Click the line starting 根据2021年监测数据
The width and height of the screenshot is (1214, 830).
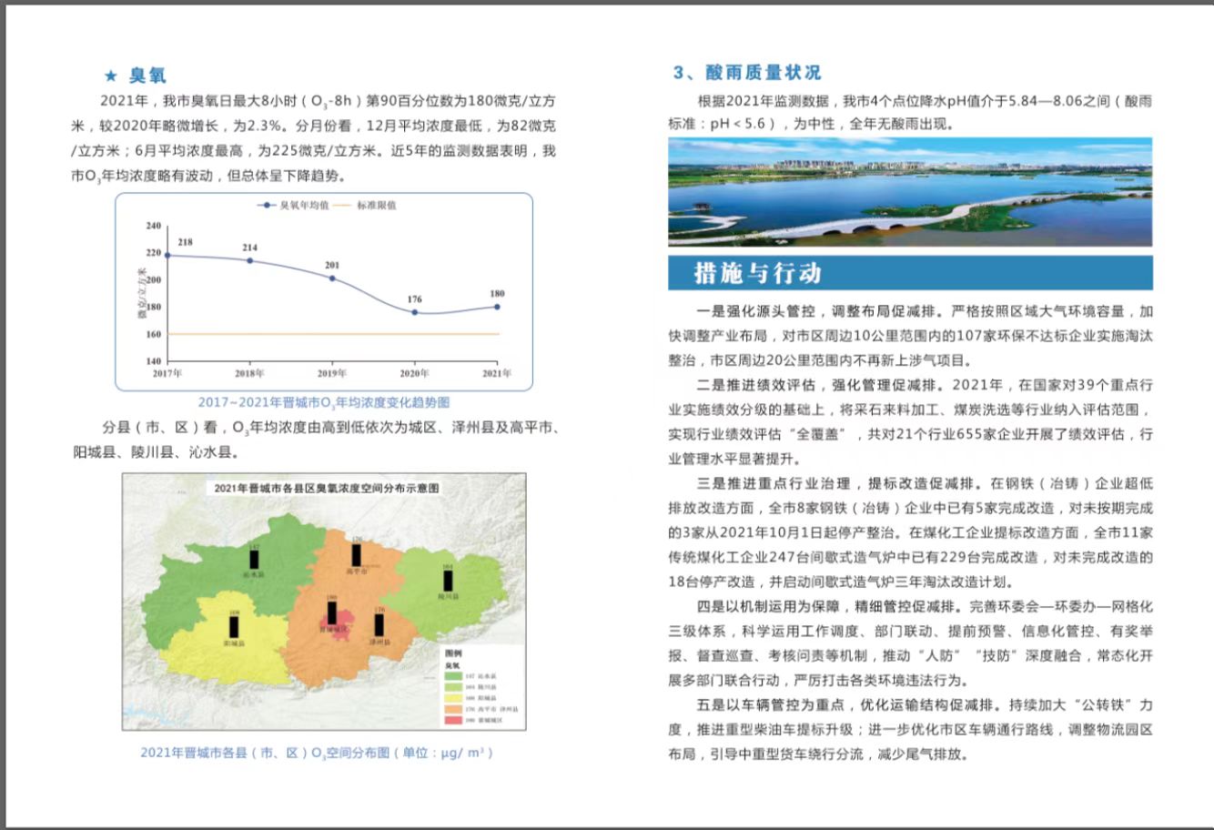point(925,100)
